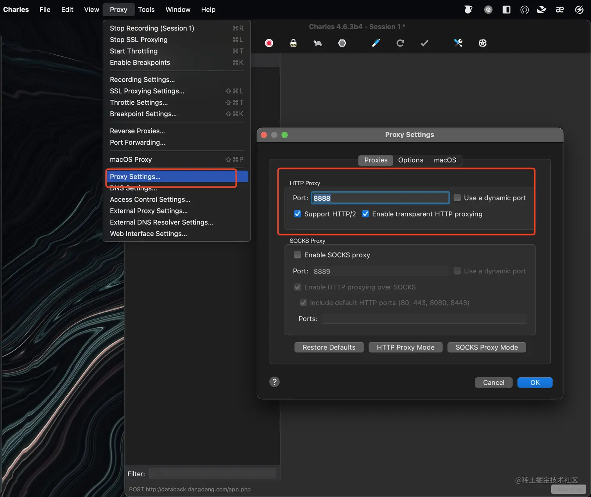591x497 pixels.
Task: Toggle Use a dynamic port for HTTP Proxy
Action: tap(457, 198)
